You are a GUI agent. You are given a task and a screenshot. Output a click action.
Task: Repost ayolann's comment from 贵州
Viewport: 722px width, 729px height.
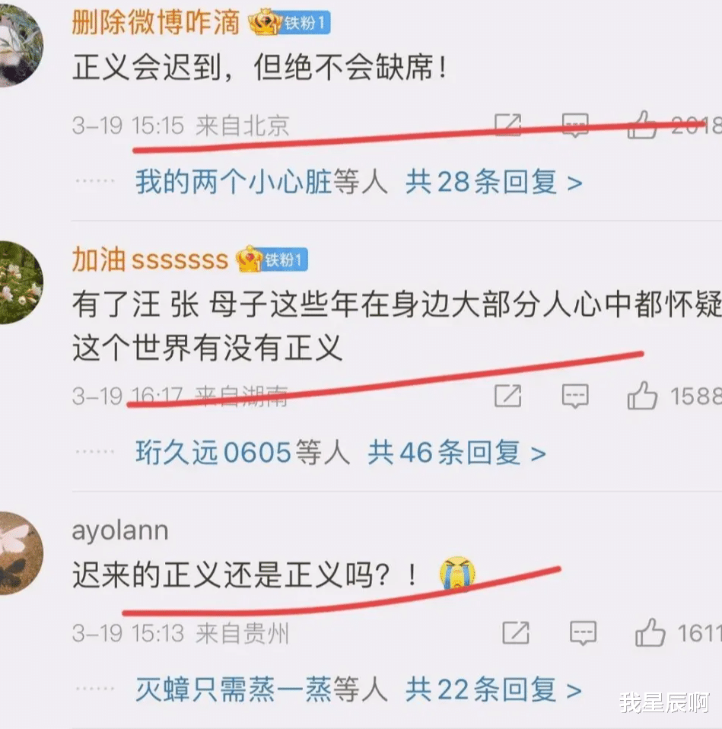516,633
